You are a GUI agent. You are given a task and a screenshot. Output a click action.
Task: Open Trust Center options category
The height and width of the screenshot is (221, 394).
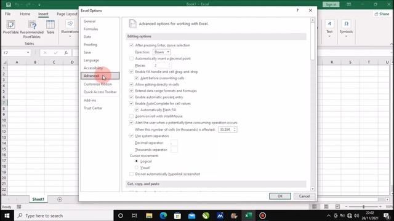(93, 108)
